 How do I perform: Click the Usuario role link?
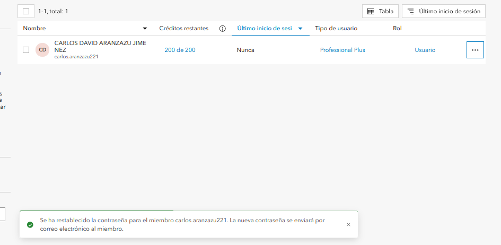pyautogui.click(x=425, y=50)
